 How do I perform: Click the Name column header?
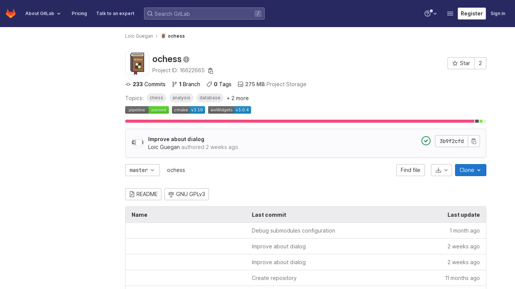tap(139, 215)
